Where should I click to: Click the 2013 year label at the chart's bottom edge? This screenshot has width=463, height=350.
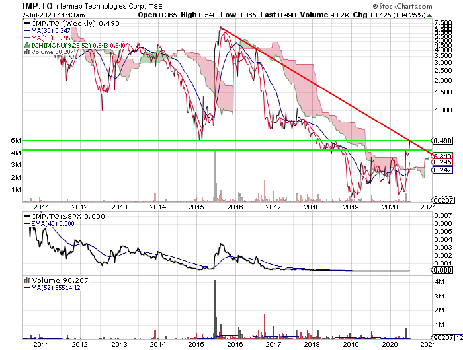point(119,344)
